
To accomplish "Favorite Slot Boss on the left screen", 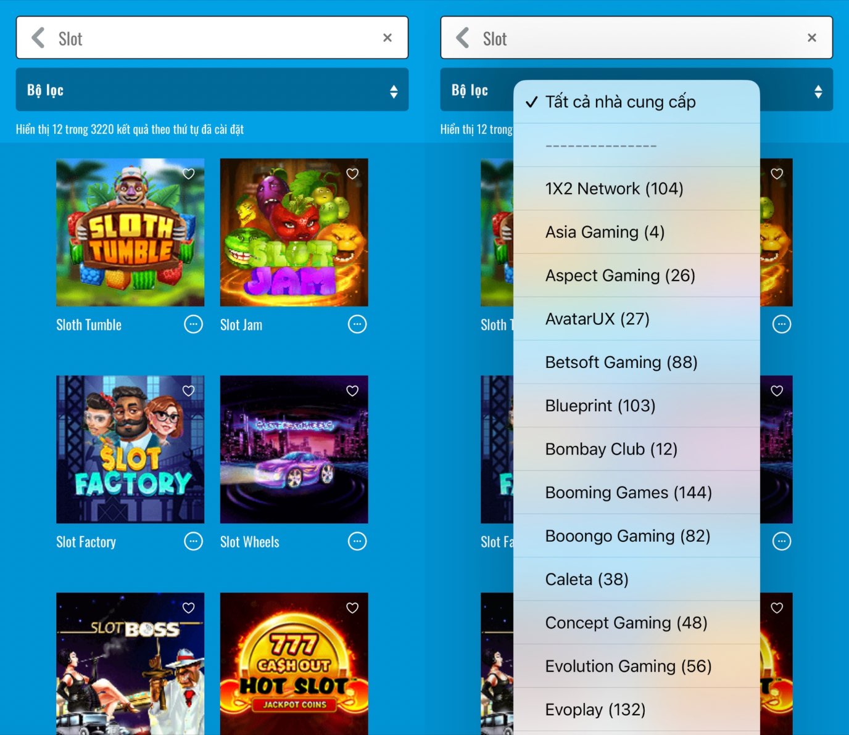I will [189, 608].
